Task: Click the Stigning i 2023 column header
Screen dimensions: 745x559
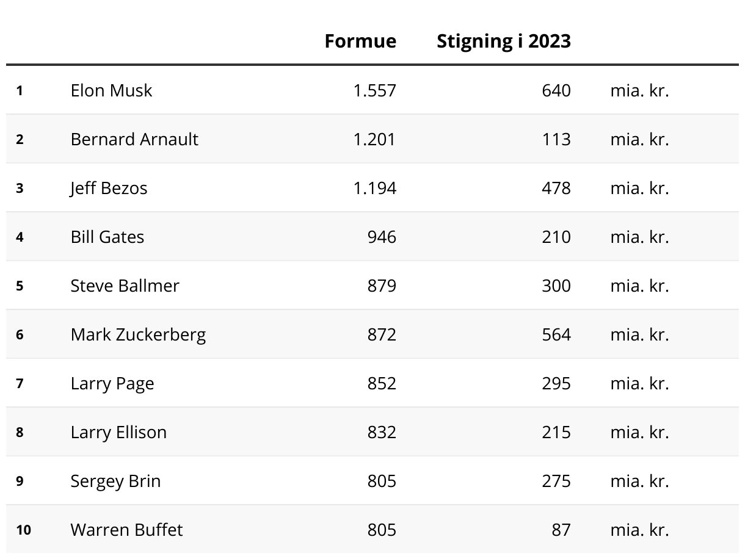Action: 503,41
